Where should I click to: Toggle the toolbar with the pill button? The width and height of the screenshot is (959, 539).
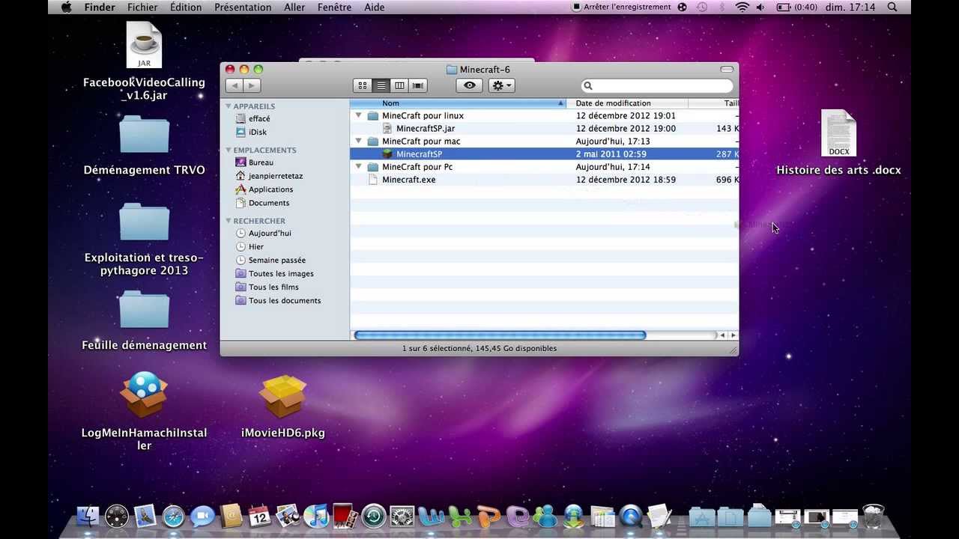[x=727, y=70]
